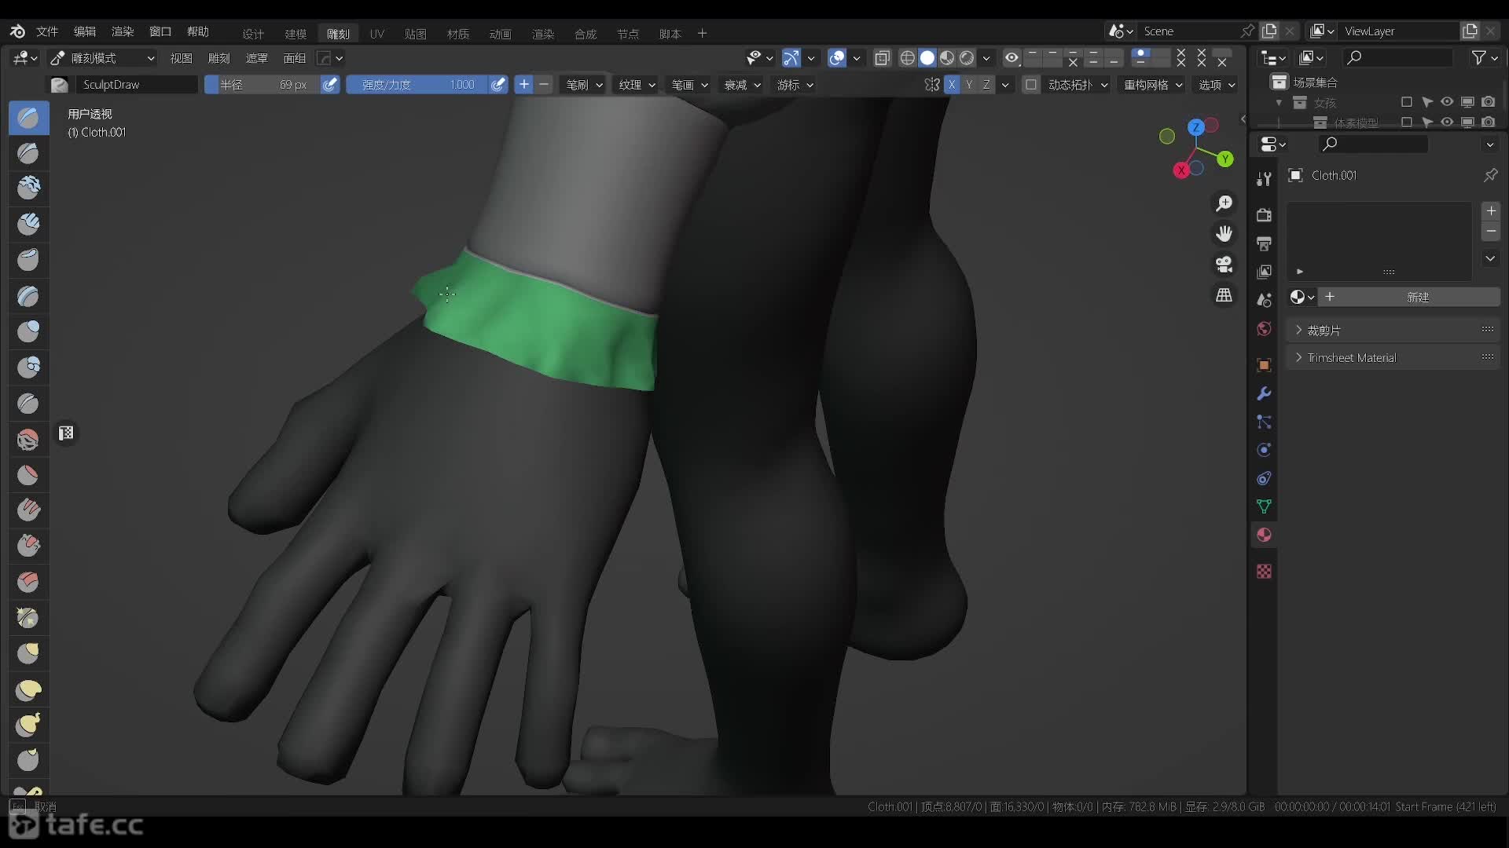Open the 雕刻模式 mode dropdown
This screenshot has width=1509, height=848.
click(102, 58)
